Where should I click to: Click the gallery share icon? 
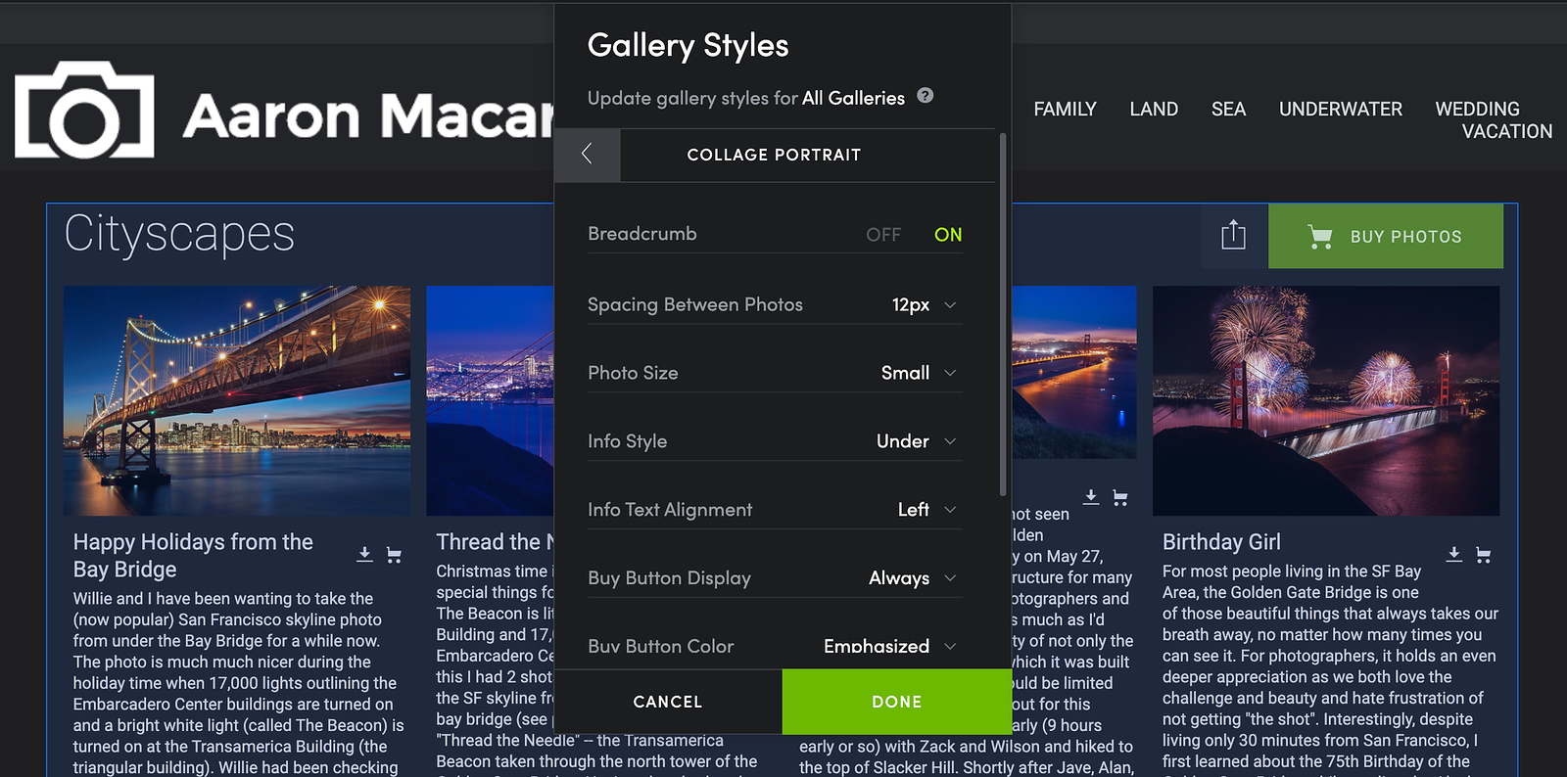click(x=1233, y=235)
